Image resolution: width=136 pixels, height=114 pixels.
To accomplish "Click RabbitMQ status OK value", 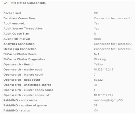I will coord(96,111).
